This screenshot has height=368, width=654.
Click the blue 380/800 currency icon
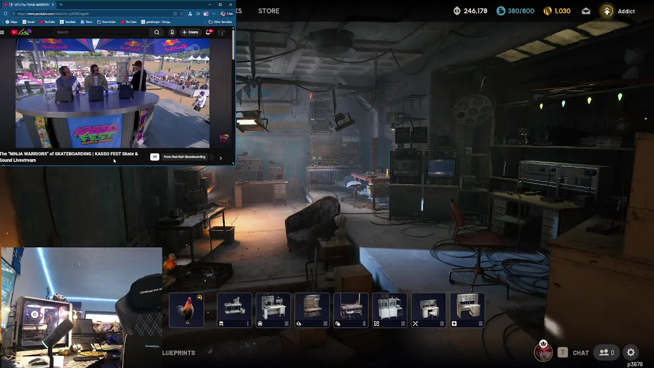pos(501,11)
